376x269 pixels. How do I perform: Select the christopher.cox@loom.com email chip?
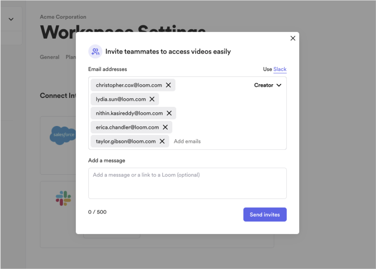tap(129, 85)
